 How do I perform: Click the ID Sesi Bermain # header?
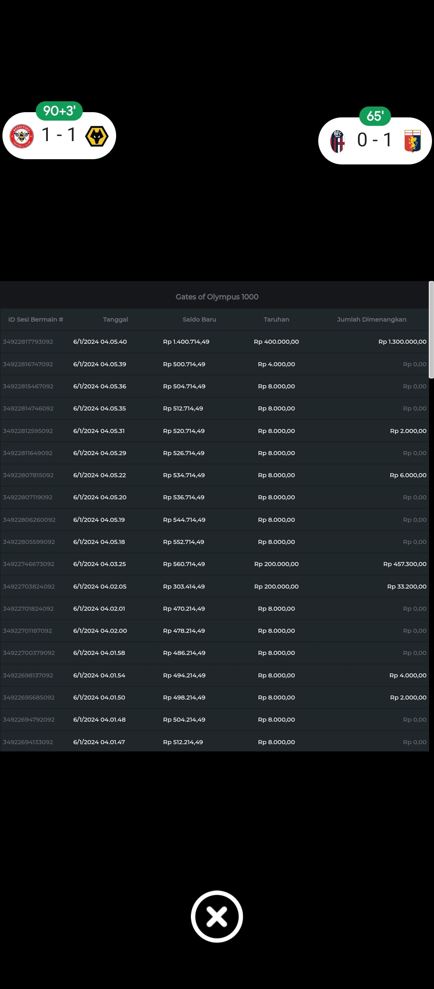36,320
